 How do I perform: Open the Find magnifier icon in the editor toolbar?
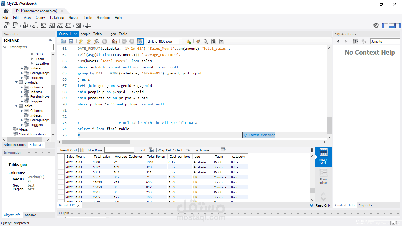point(206,41)
